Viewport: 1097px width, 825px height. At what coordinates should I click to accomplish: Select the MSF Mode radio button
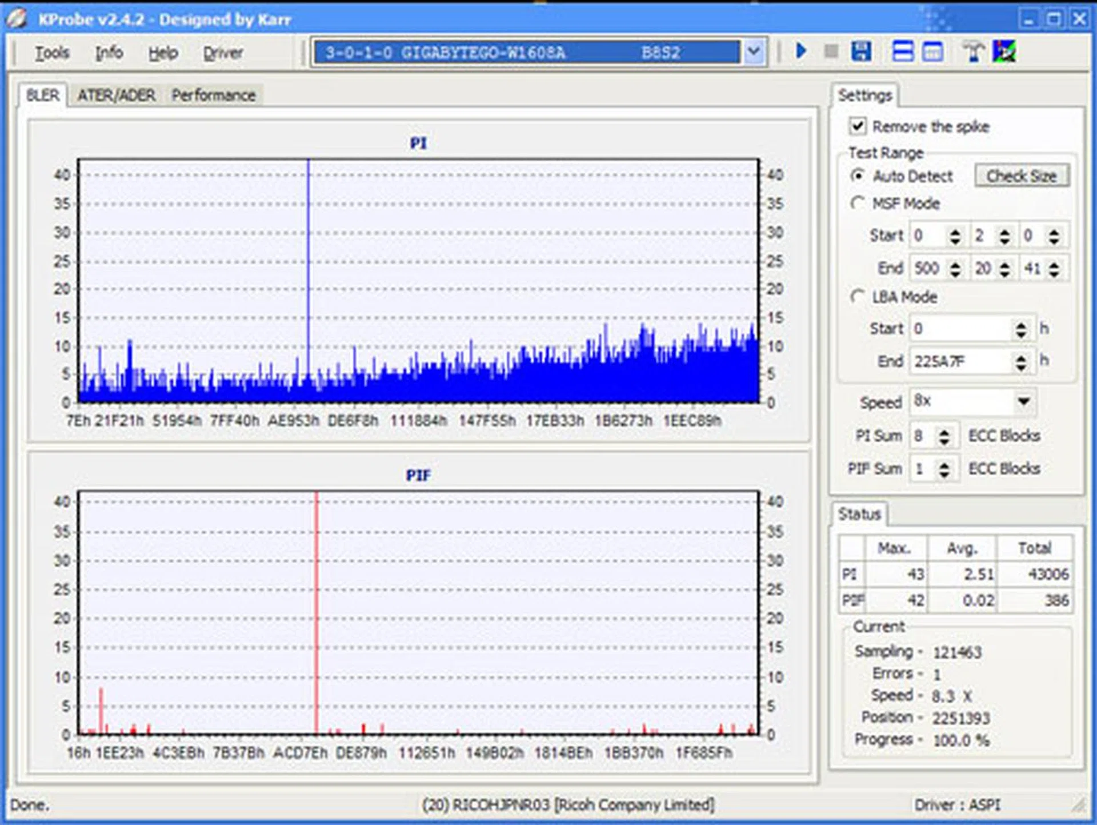click(857, 203)
